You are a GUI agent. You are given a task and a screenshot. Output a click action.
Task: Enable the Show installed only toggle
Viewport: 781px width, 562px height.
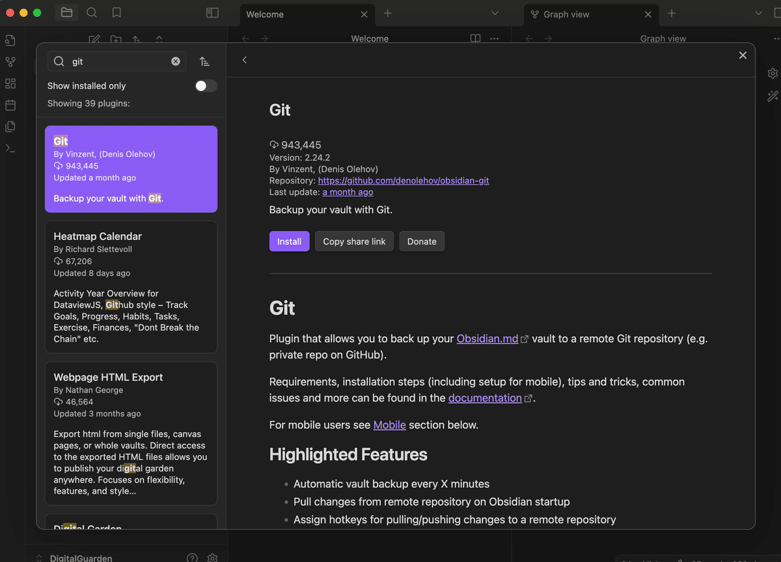coord(206,85)
